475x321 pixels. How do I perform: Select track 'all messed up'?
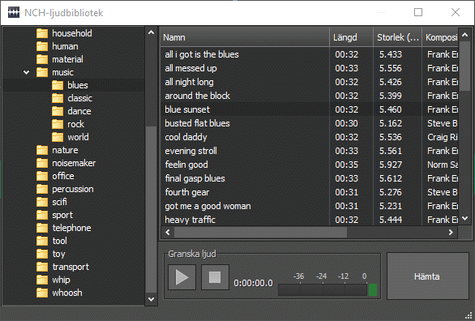click(190, 68)
